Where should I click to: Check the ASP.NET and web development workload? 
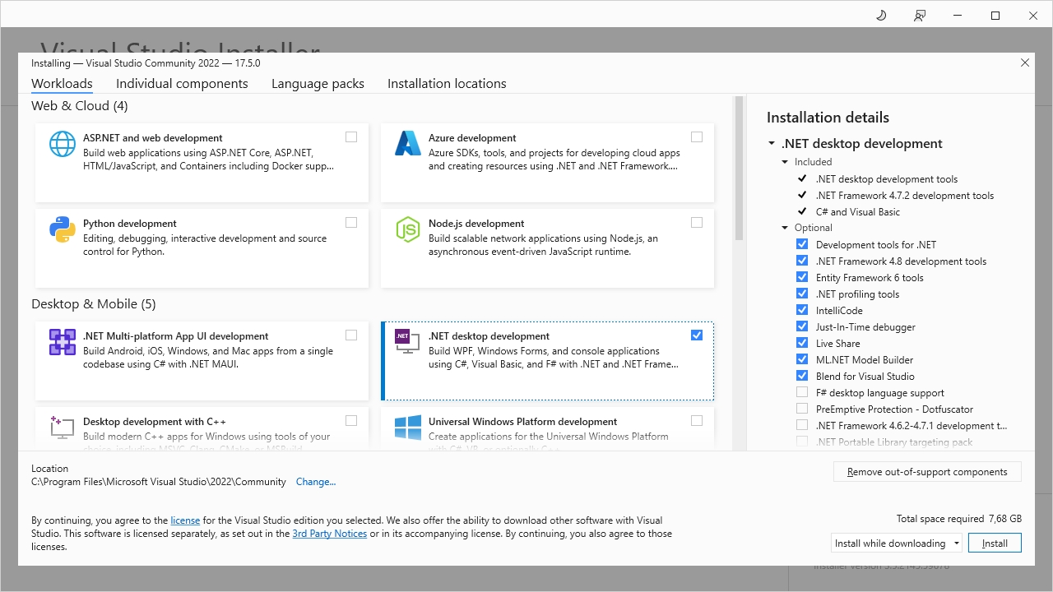coord(351,137)
